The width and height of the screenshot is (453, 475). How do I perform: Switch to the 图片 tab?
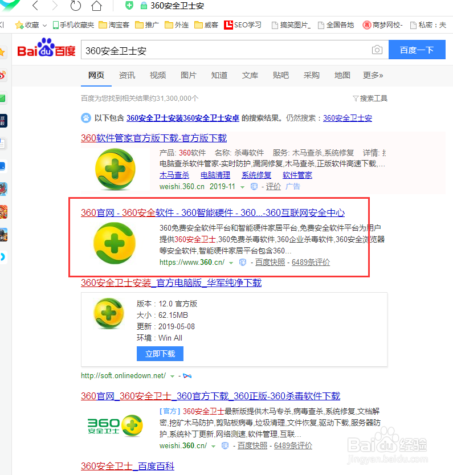[x=189, y=75]
